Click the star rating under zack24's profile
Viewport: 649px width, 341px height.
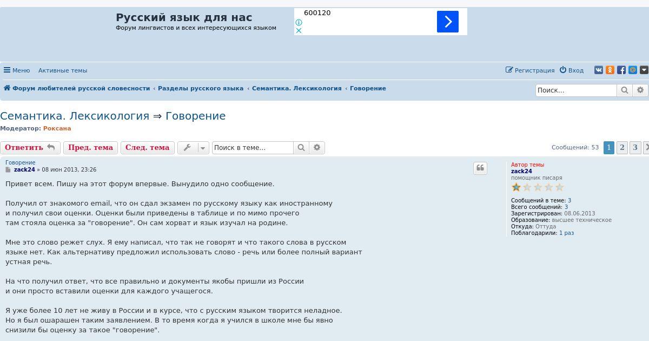point(538,187)
